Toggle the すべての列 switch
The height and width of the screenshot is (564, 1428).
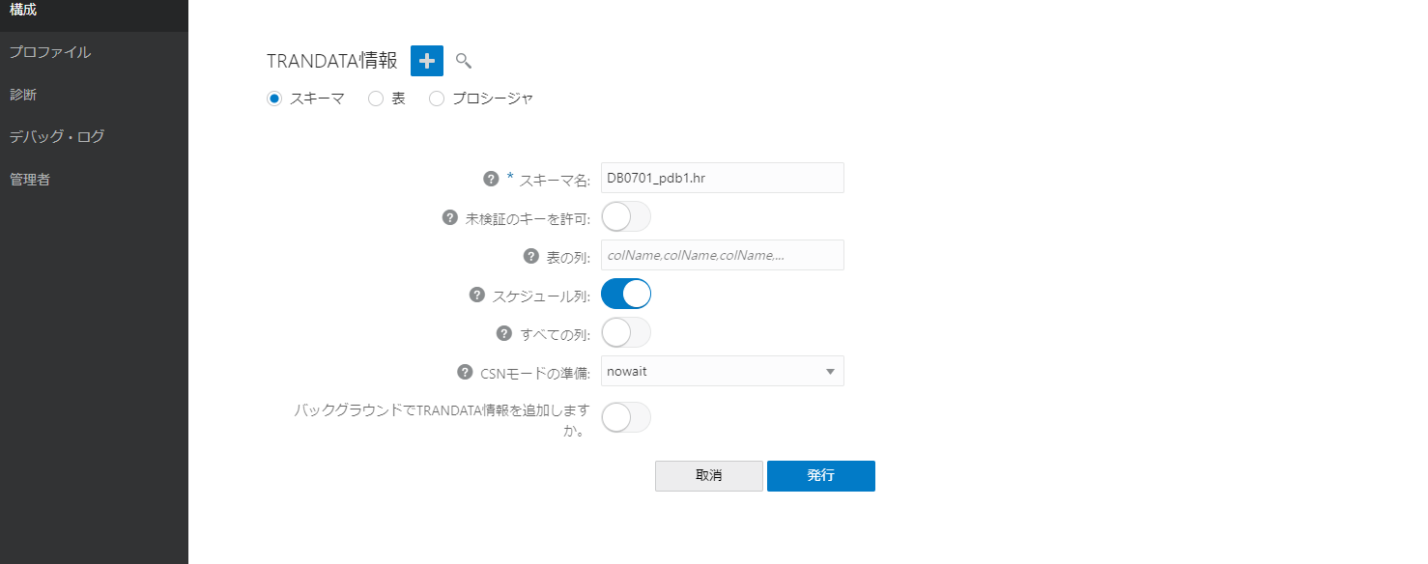coord(626,332)
